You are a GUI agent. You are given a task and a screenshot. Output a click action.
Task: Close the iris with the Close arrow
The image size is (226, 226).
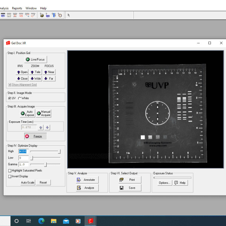pyautogui.click(x=22, y=78)
